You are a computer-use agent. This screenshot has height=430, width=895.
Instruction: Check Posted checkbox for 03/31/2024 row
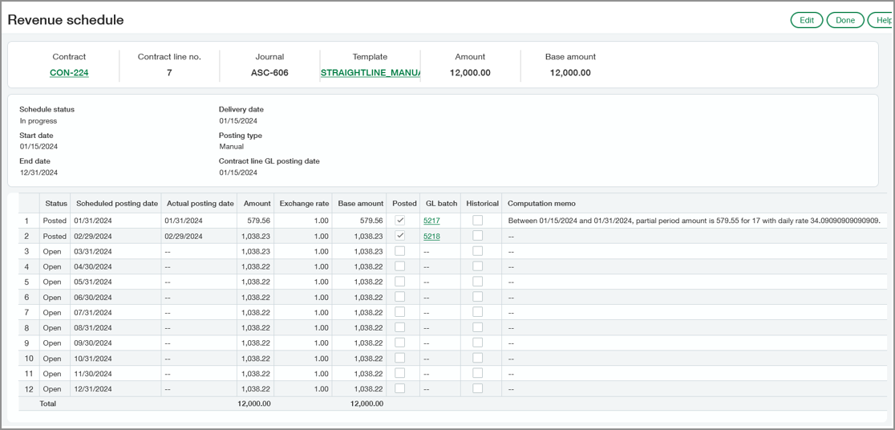(x=399, y=251)
